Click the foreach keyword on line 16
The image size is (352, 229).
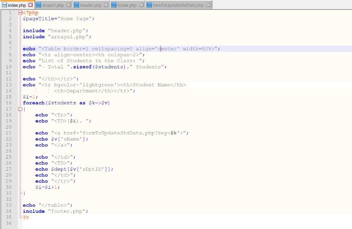[34, 103]
